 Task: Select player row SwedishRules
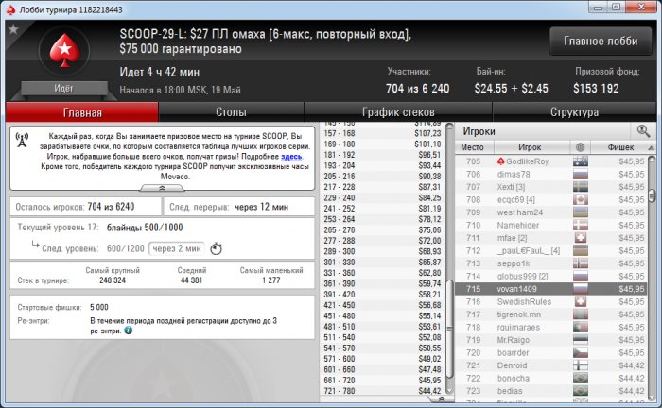[x=551, y=302]
